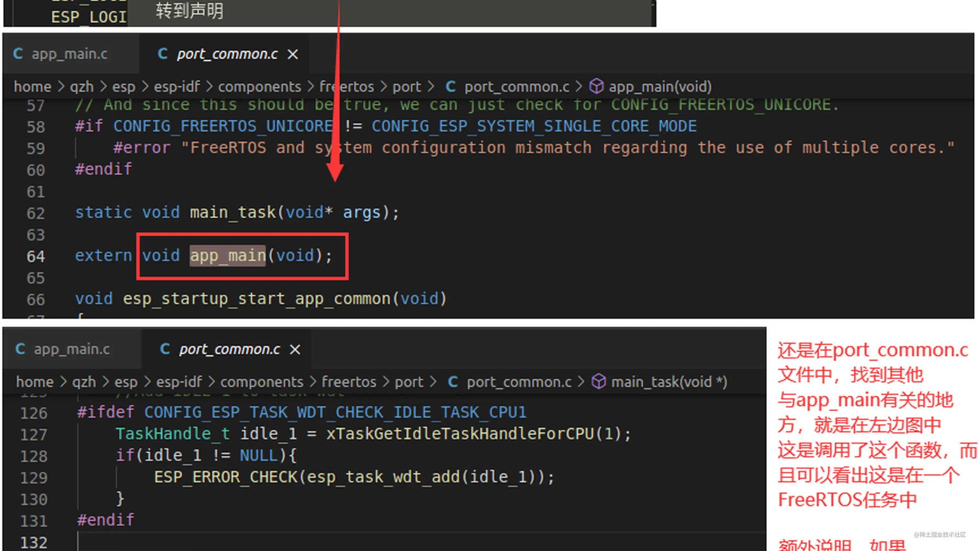The width and height of the screenshot is (979, 551).
Task: Expand chevron between home and qzh, upper breadcrumb
Action: 61,87
